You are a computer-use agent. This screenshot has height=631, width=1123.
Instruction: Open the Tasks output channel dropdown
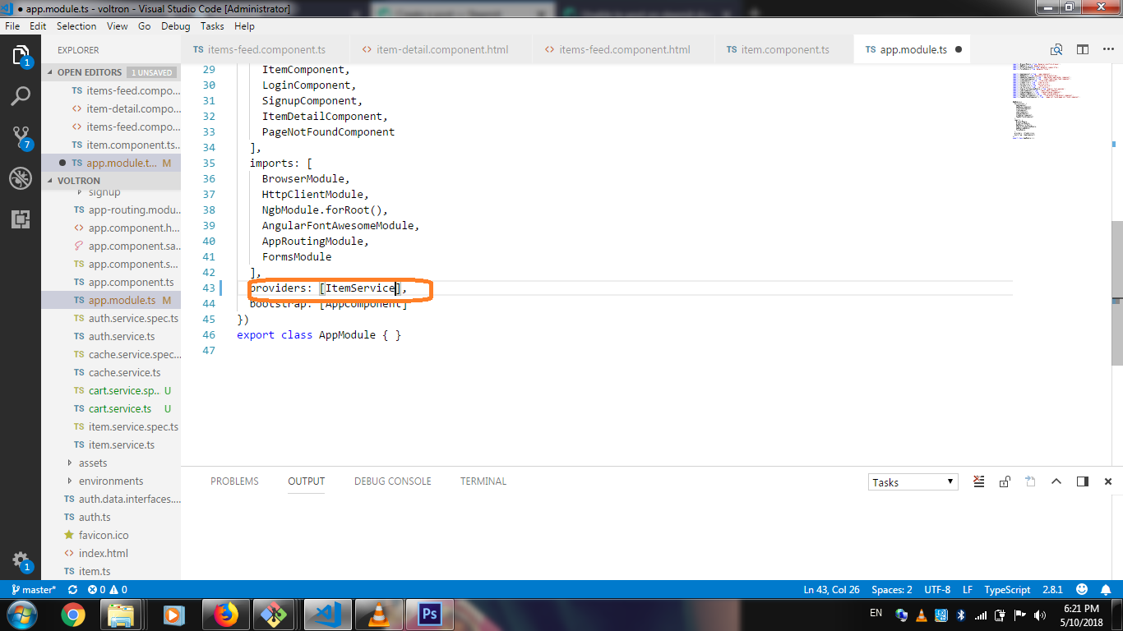pyautogui.click(x=913, y=482)
